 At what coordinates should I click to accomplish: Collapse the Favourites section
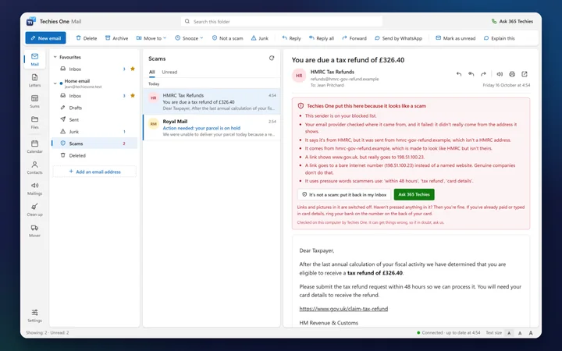coord(55,57)
